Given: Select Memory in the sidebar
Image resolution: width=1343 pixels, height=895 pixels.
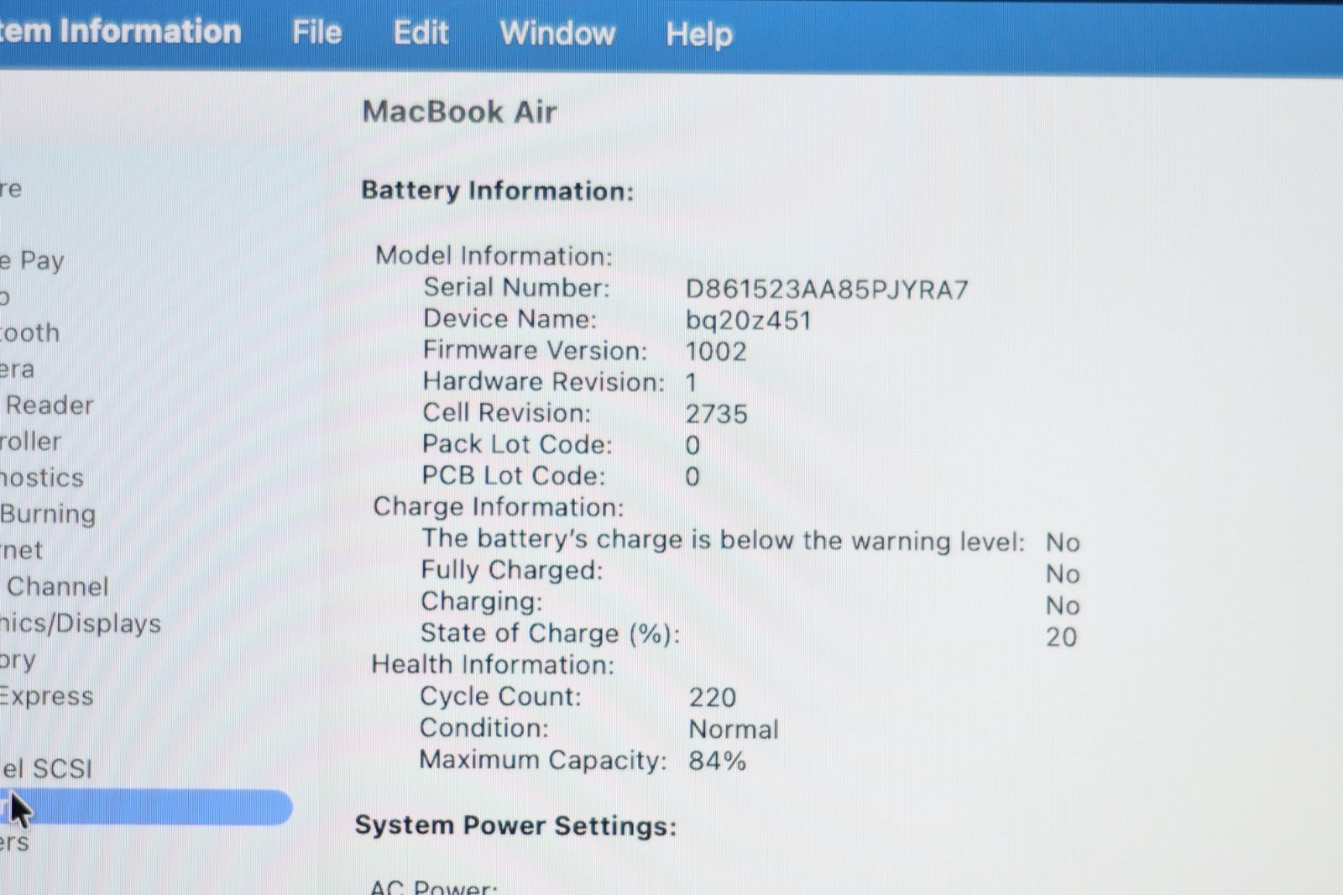Looking at the screenshot, I should point(18,660).
